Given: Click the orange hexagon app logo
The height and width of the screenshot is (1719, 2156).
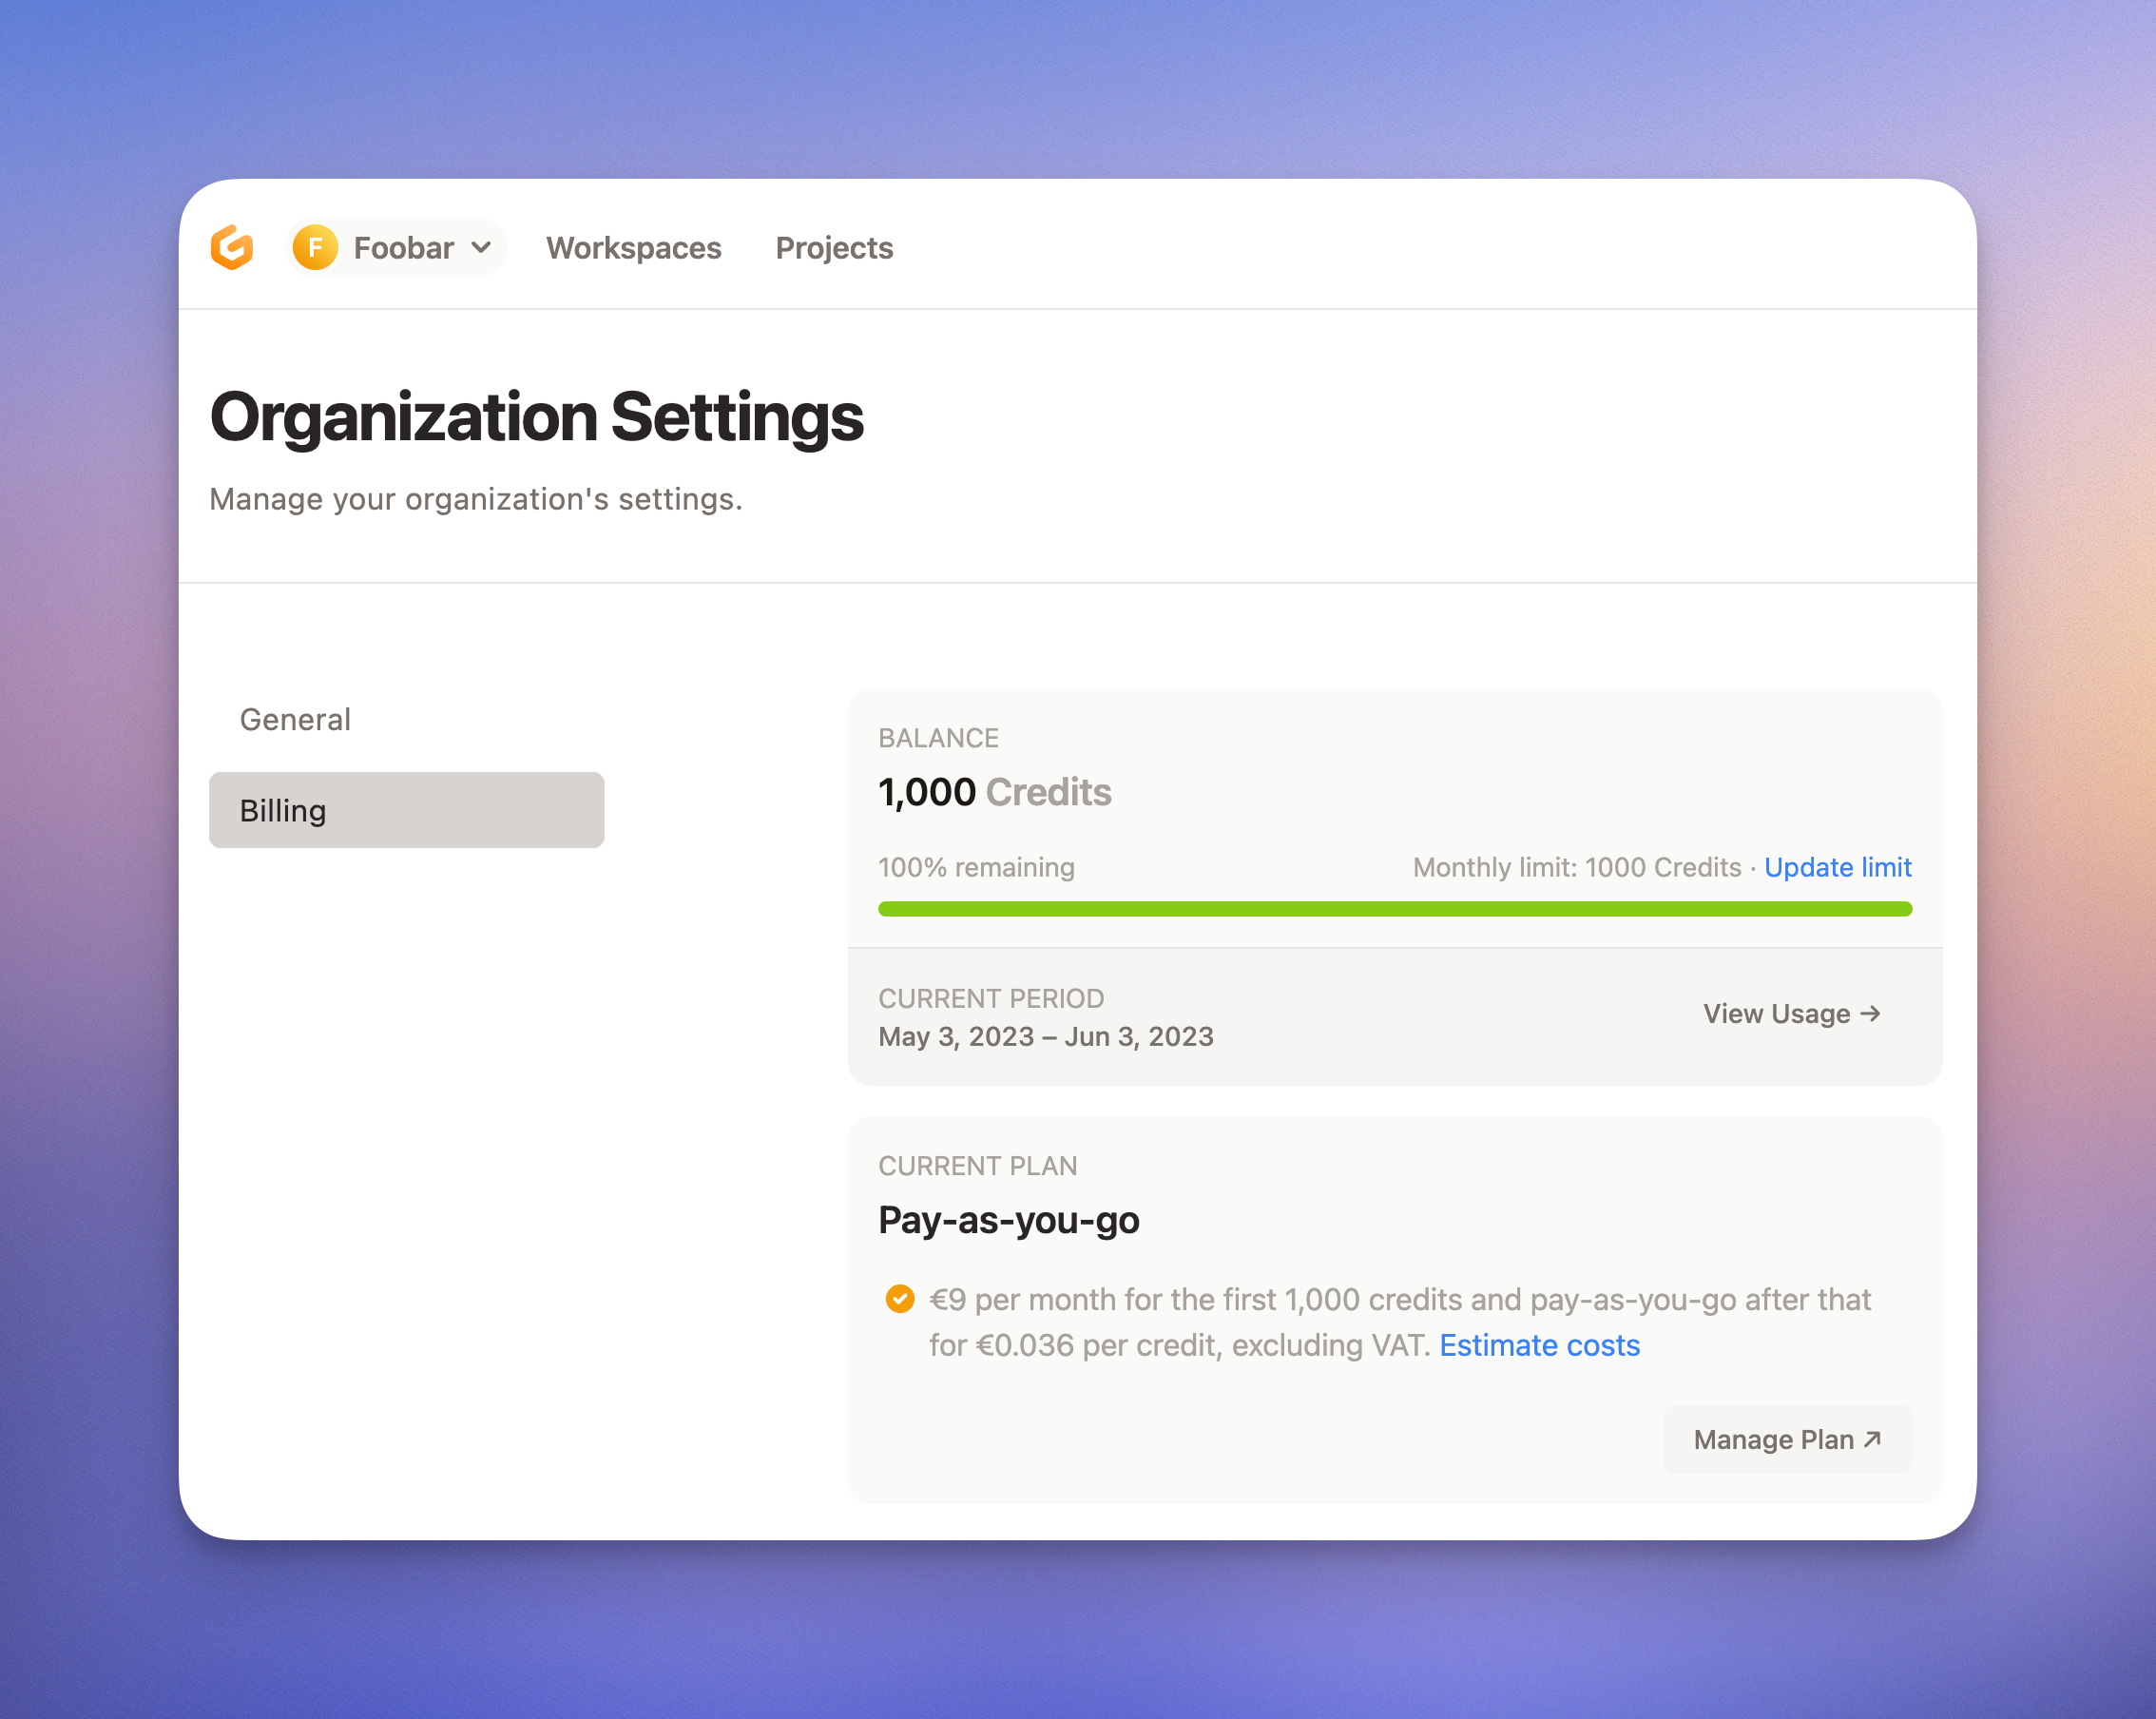Looking at the screenshot, I should [x=232, y=247].
